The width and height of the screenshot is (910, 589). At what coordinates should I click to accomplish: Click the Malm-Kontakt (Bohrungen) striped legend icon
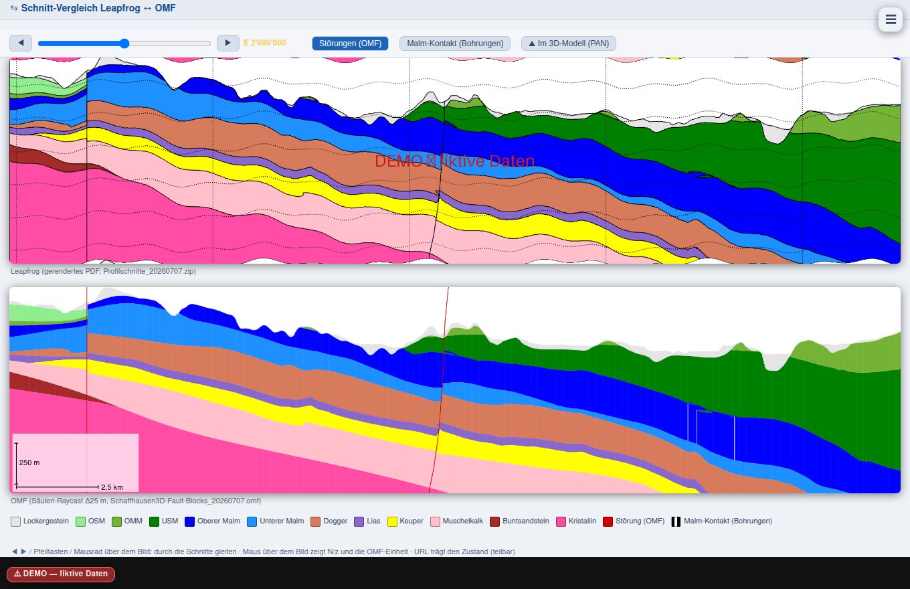tap(676, 521)
